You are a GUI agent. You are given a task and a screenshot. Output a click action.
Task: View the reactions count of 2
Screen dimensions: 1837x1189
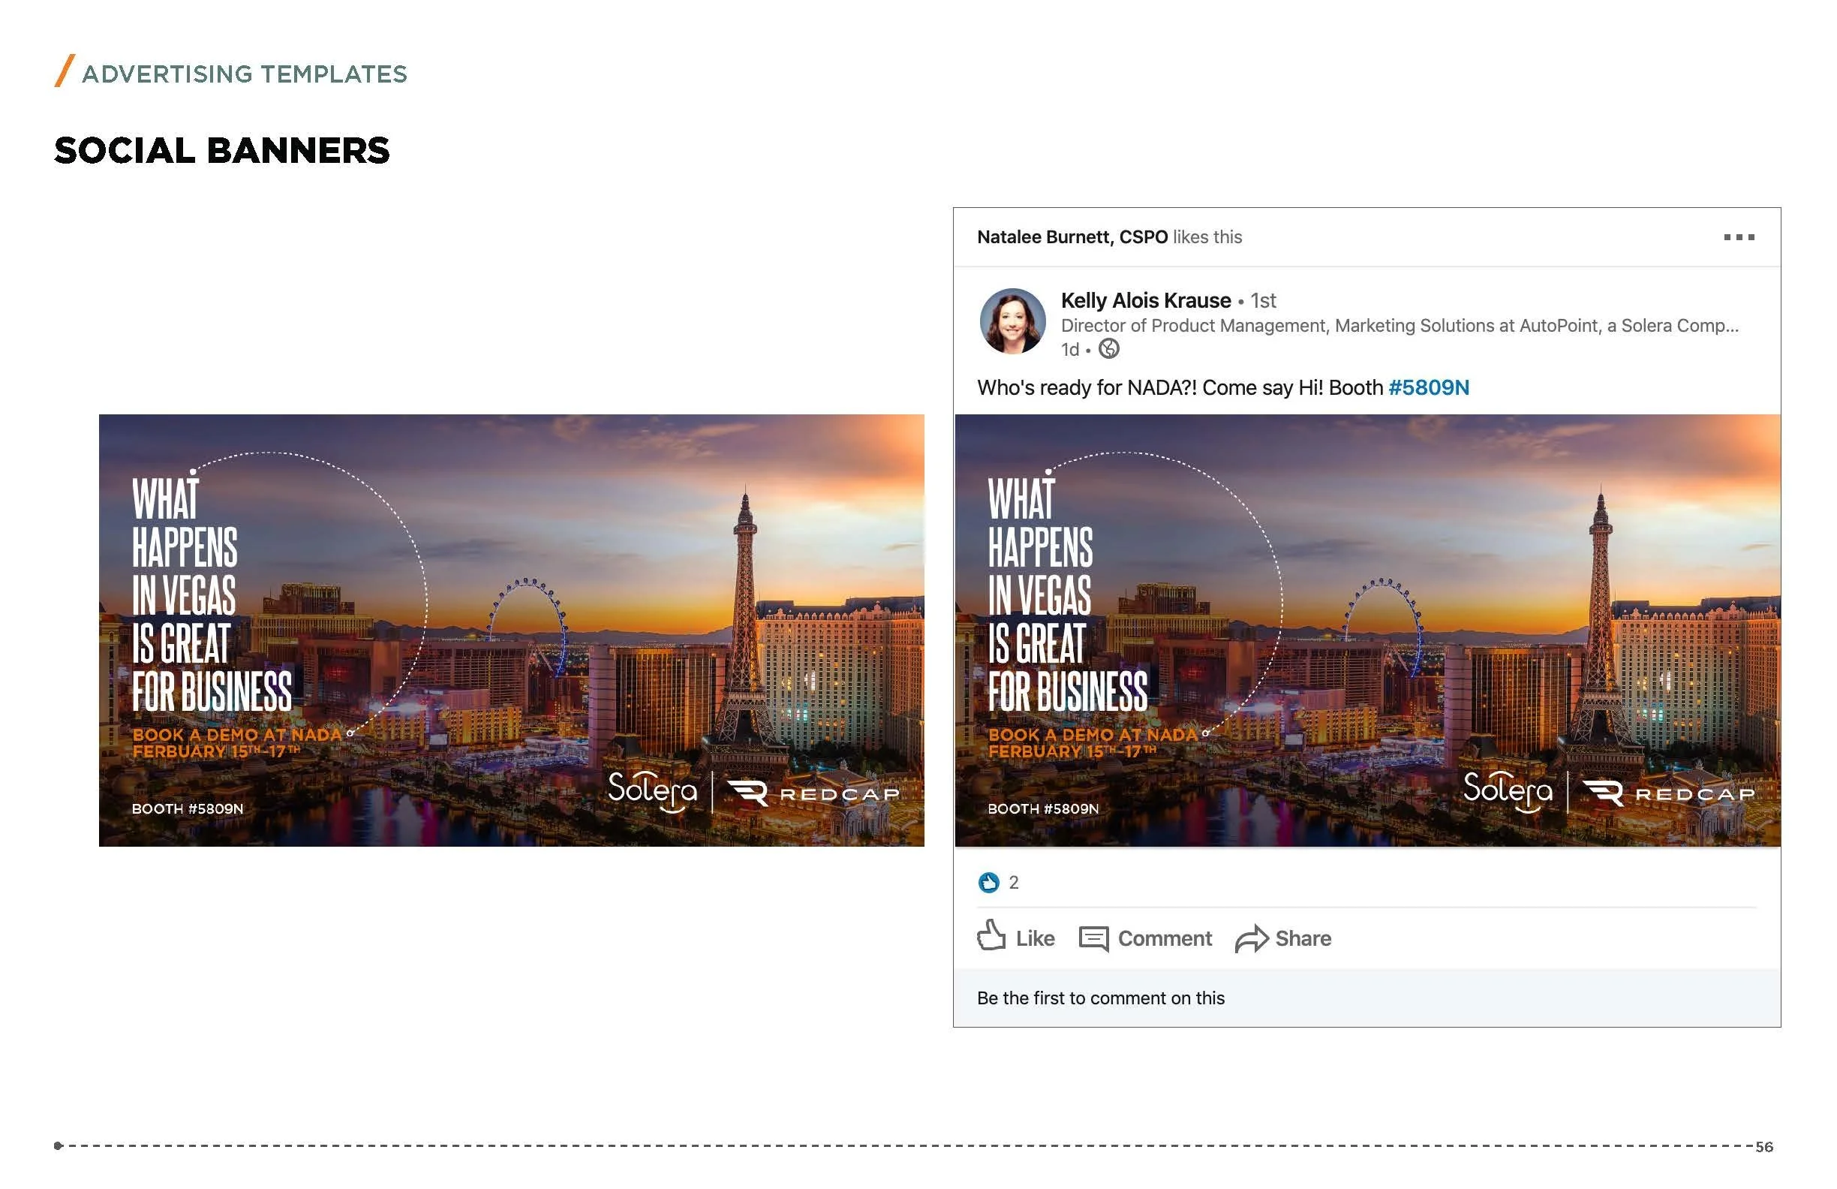1014,883
